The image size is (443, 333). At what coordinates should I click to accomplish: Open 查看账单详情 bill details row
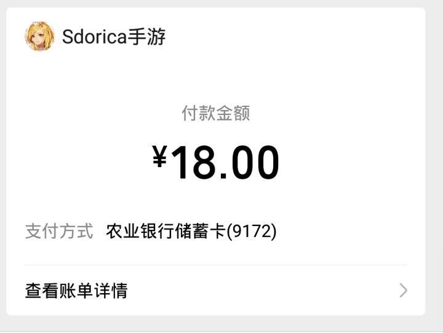tap(216, 291)
